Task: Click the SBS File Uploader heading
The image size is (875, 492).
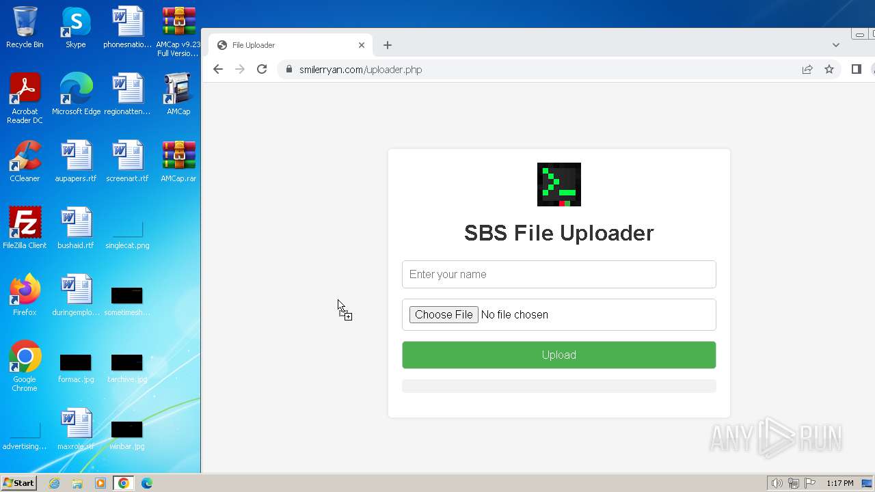Action: [x=559, y=233]
